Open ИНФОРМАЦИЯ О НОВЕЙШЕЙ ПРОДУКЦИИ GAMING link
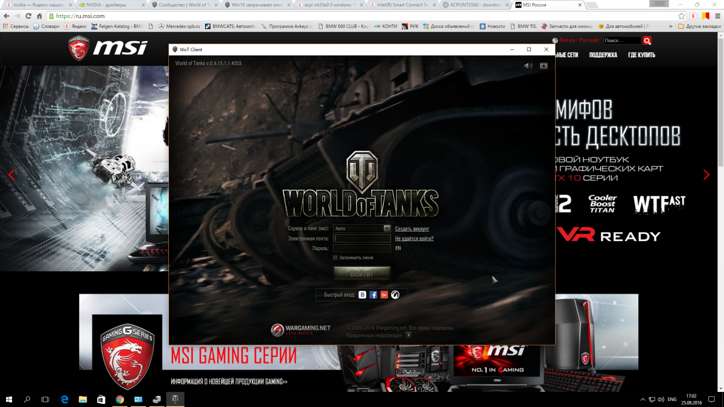 (229, 382)
